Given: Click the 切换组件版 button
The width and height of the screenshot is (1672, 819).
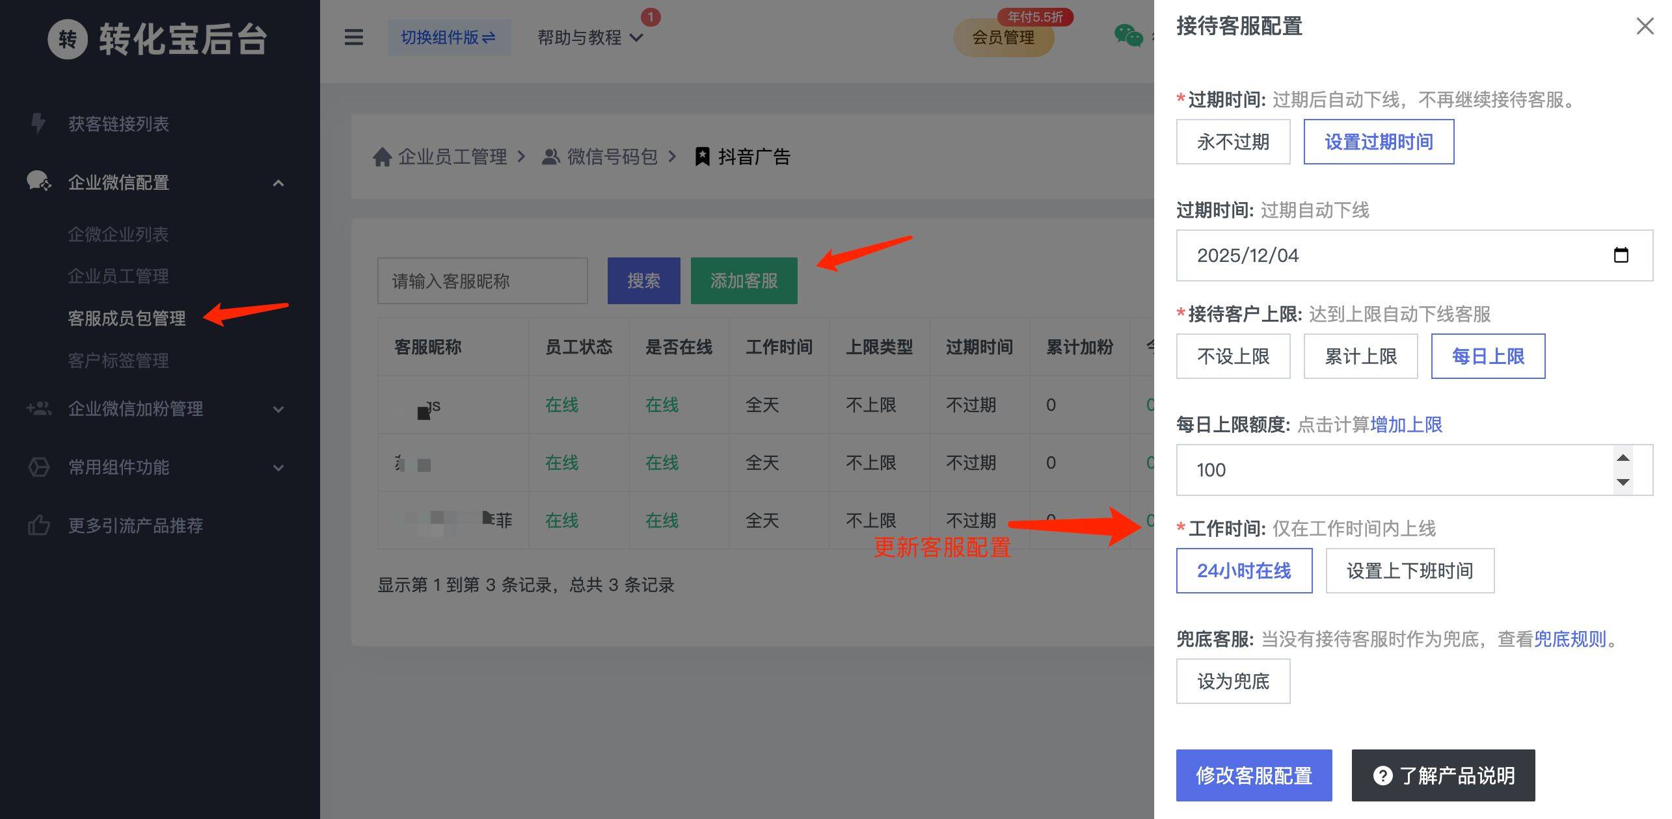Looking at the screenshot, I should [449, 37].
